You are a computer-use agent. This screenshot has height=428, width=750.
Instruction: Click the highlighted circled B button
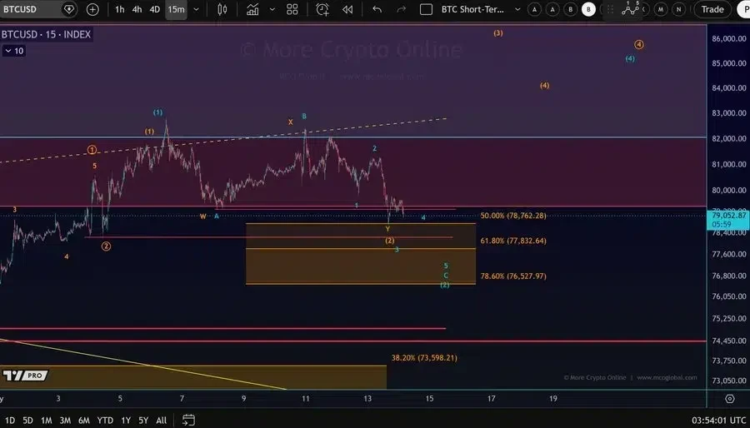(589, 9)
